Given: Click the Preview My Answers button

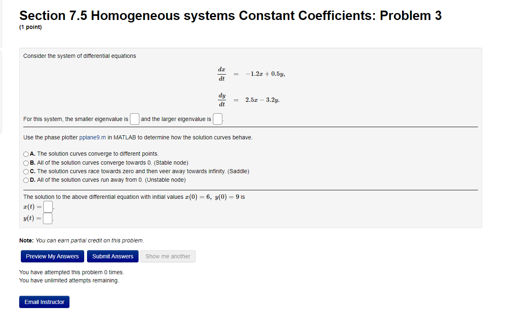Looking at the screenshot, I should pos(52,256).
